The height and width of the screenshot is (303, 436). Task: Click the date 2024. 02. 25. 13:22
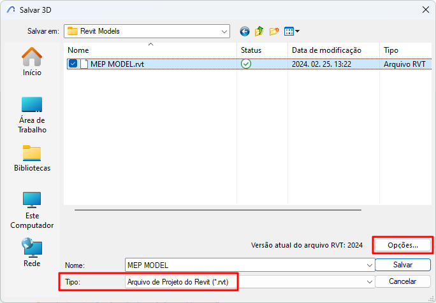coord(321,64)
